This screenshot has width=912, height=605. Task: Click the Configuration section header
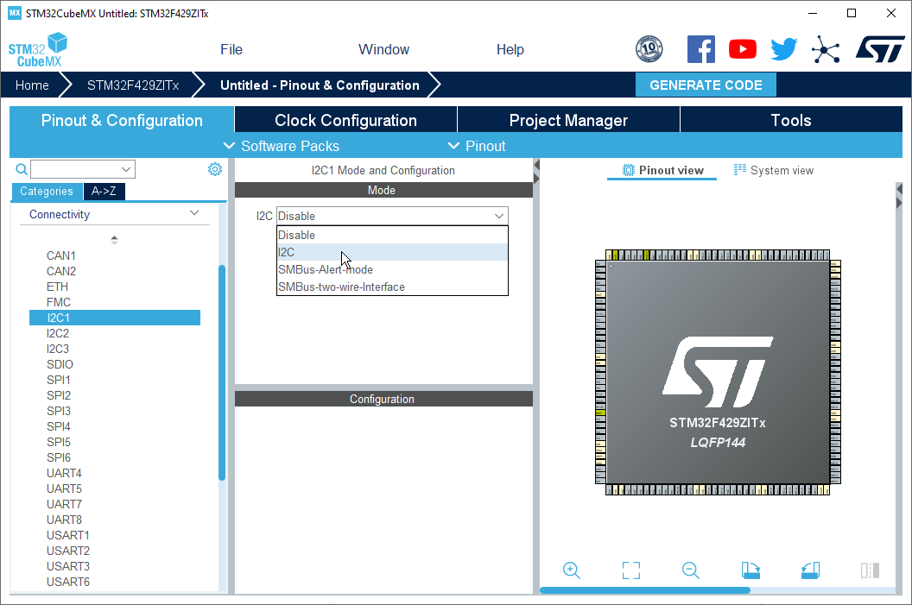pos(383,399)
